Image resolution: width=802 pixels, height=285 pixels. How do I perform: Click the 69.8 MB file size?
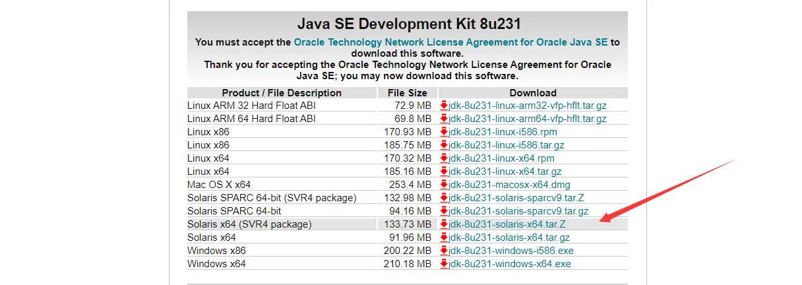click(413, 119)
